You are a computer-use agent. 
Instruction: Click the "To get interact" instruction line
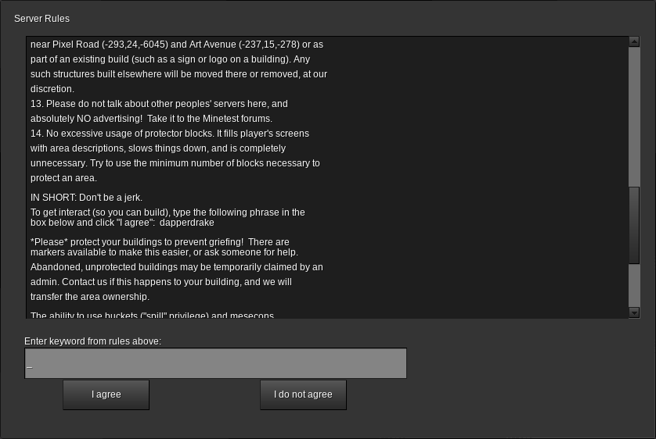[x=168, y=212]
